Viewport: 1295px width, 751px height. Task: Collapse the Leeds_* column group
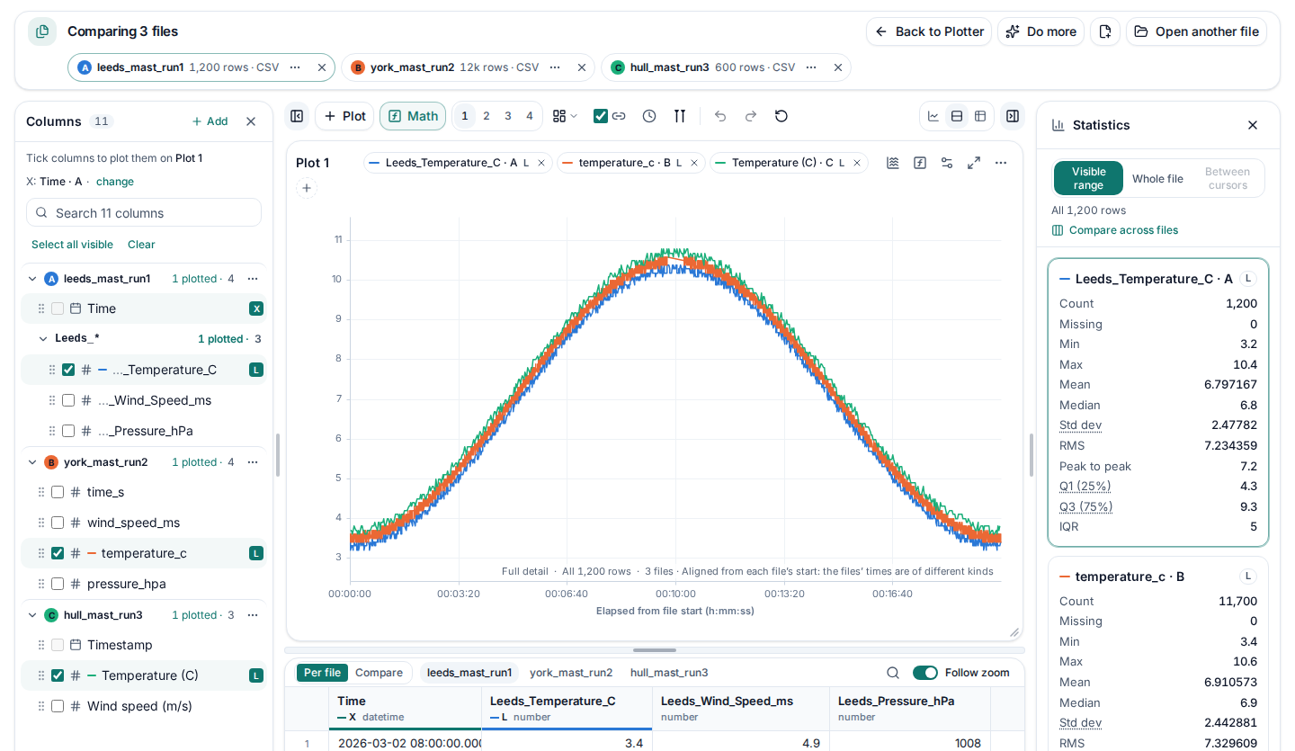43,339
